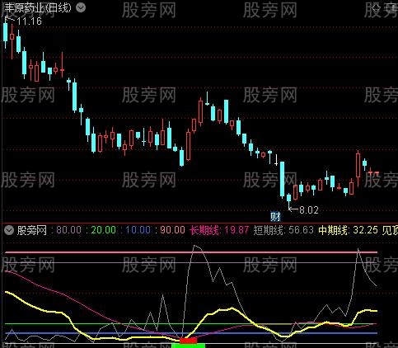Click the green signal bar below red block
Screen dimensions: 398x348
click(189, 346)
